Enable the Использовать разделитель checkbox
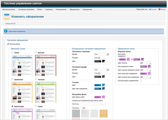 point(141,81)
